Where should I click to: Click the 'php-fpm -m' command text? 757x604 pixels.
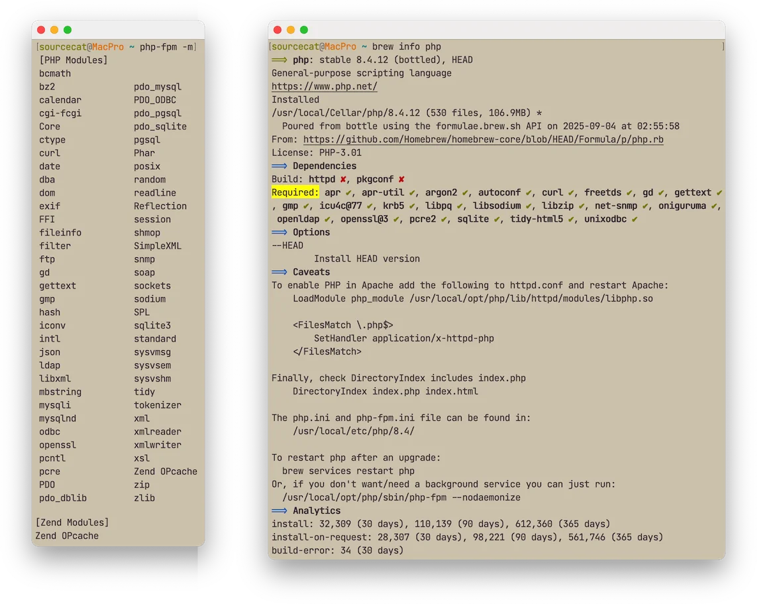click(166, 47)
